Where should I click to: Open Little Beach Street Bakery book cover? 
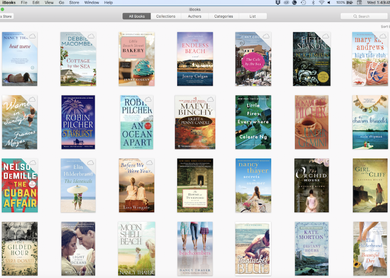pos(136,59)
